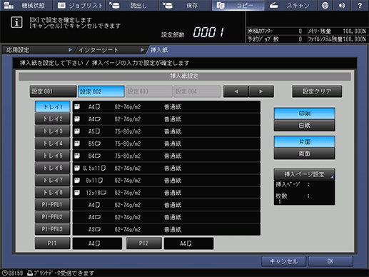Screen dimensions: 369x277
Task: Select the greyed 設定 004 tab
Action: pyautogui.click(x=197, y=91)
